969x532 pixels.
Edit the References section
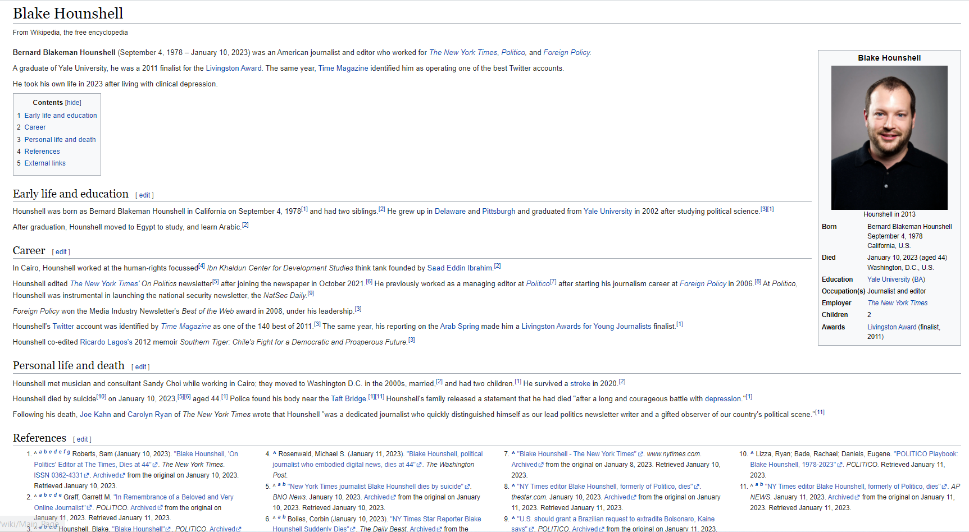click(x=83, y=439)
